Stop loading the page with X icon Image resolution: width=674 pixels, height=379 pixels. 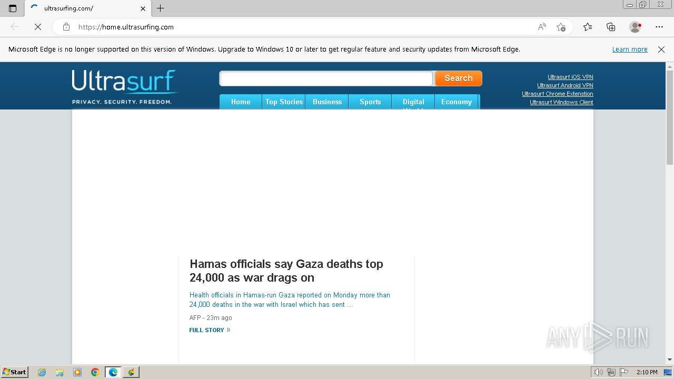(x=38, y=27)
